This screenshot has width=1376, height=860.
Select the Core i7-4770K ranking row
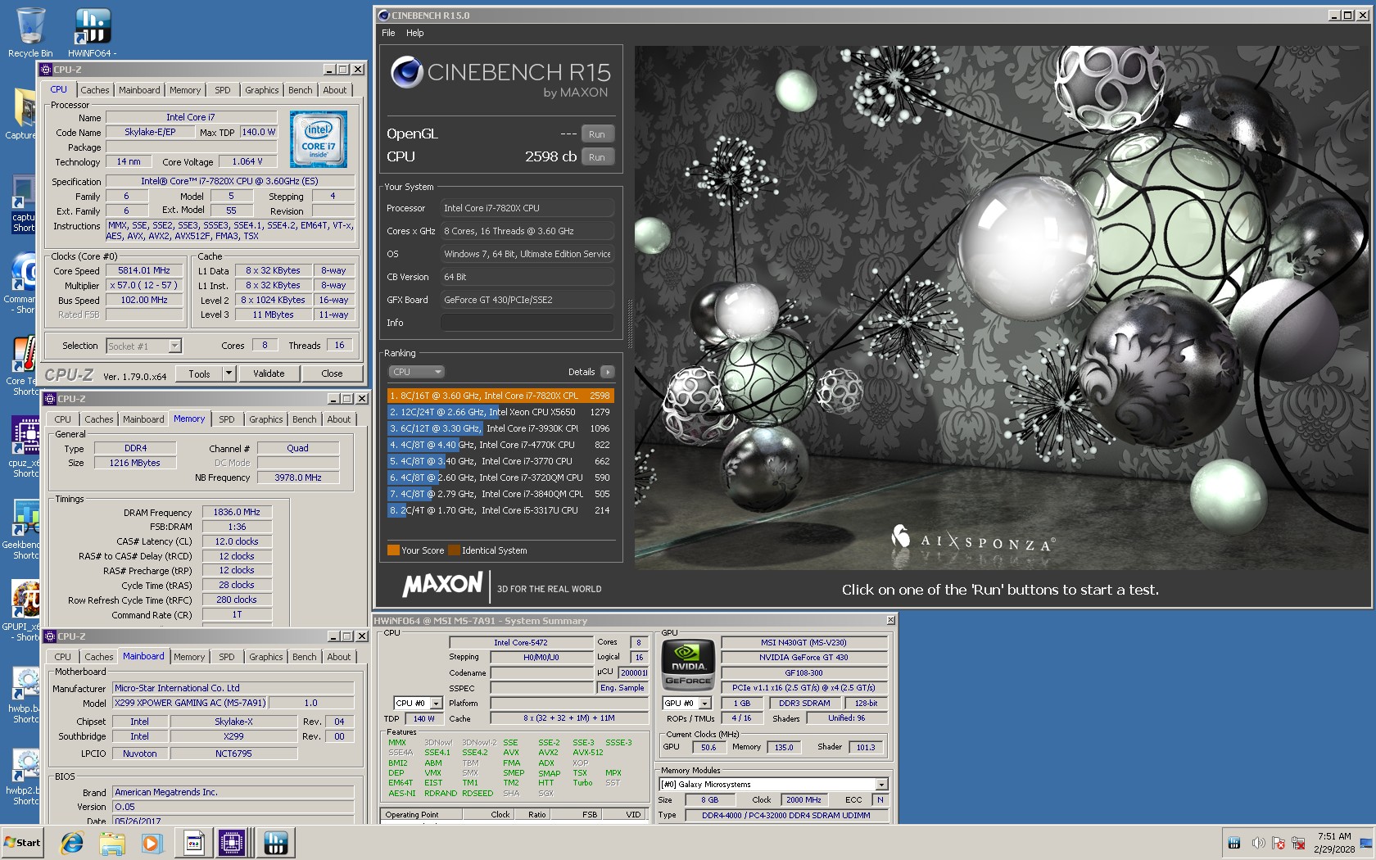point(500,445)
